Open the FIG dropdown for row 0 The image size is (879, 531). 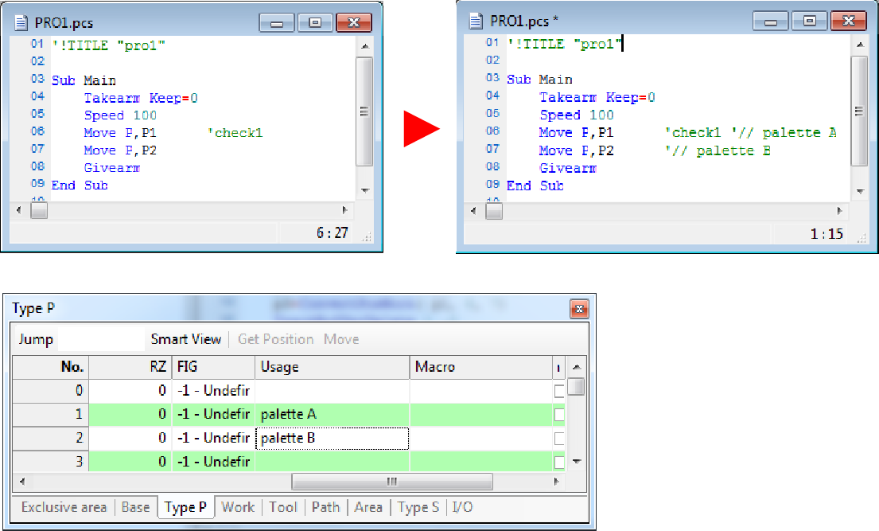click(x=212, y=391)
